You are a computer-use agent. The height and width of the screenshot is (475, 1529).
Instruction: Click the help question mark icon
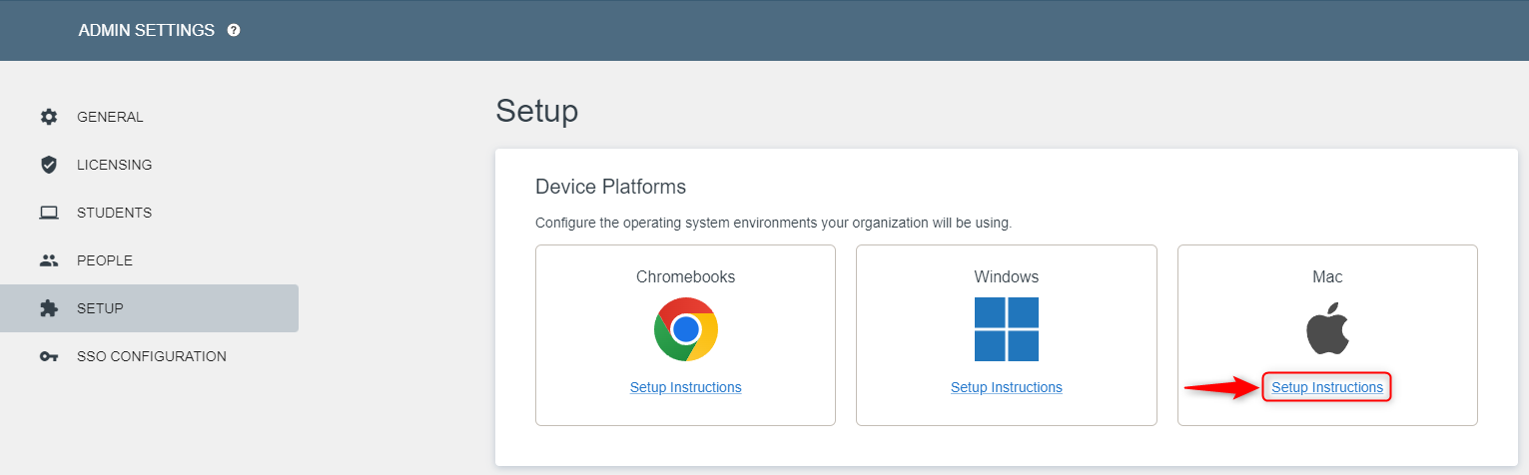click(x=234, y=31)
